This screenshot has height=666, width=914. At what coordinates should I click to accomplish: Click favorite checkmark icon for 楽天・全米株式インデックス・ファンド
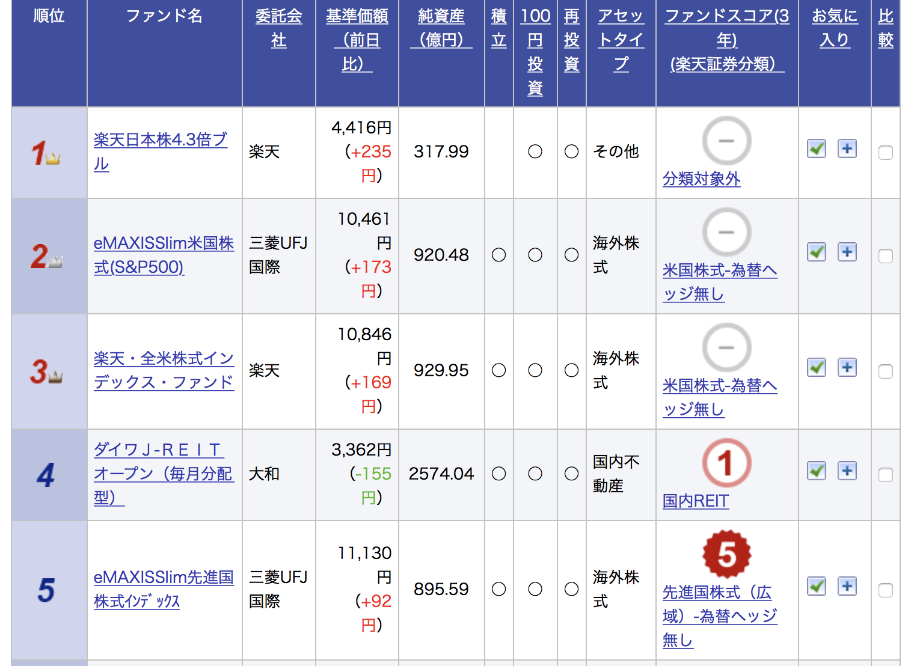click(817, 367)
